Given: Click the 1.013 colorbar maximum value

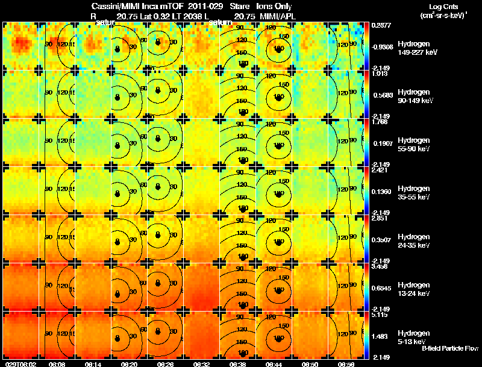Looking at the screenshot, I should pyautogui.click(x=380, y=74).
